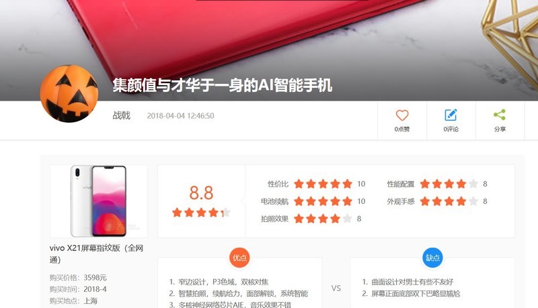Click author name 战戟
The image size is (538, 308).
click(121, 115)
